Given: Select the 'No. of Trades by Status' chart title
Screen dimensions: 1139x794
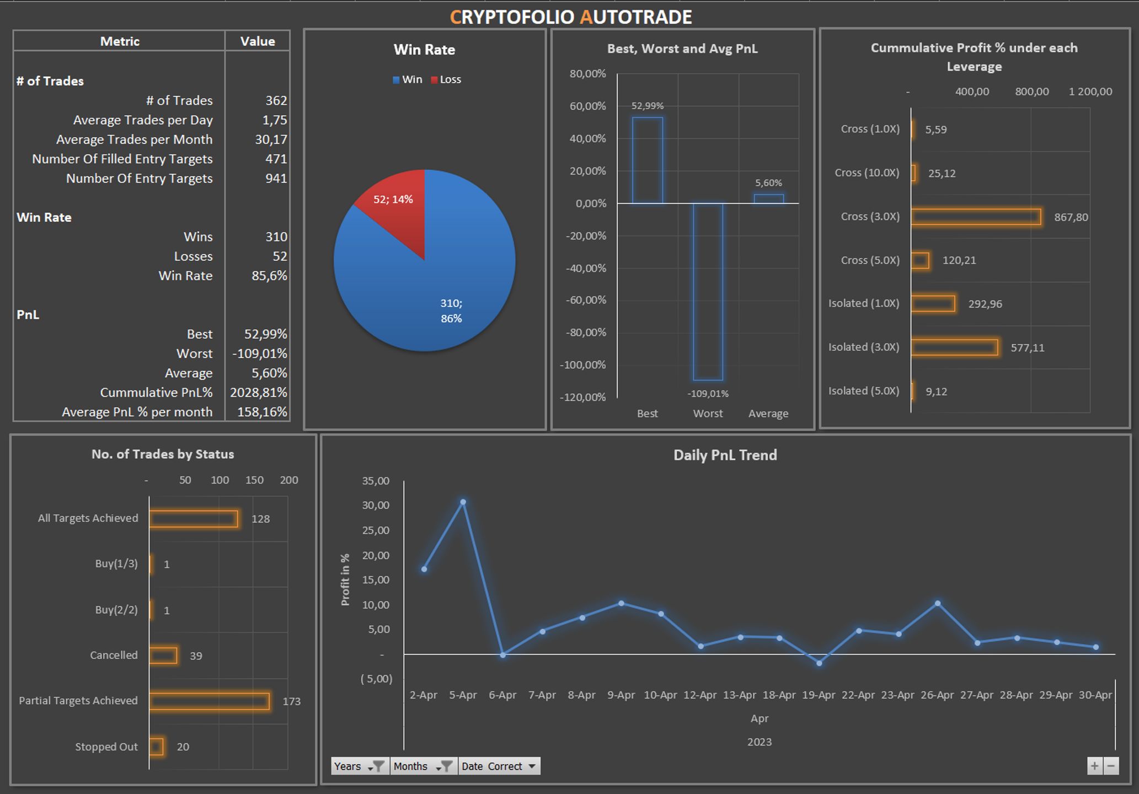Looking at the screenshot, I should 163,454.
